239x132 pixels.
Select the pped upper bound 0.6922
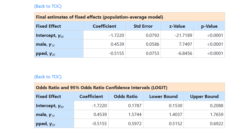216,124
